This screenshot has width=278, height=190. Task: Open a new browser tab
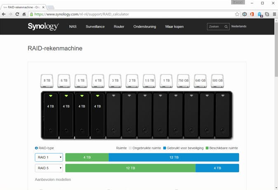click(51, 7)
